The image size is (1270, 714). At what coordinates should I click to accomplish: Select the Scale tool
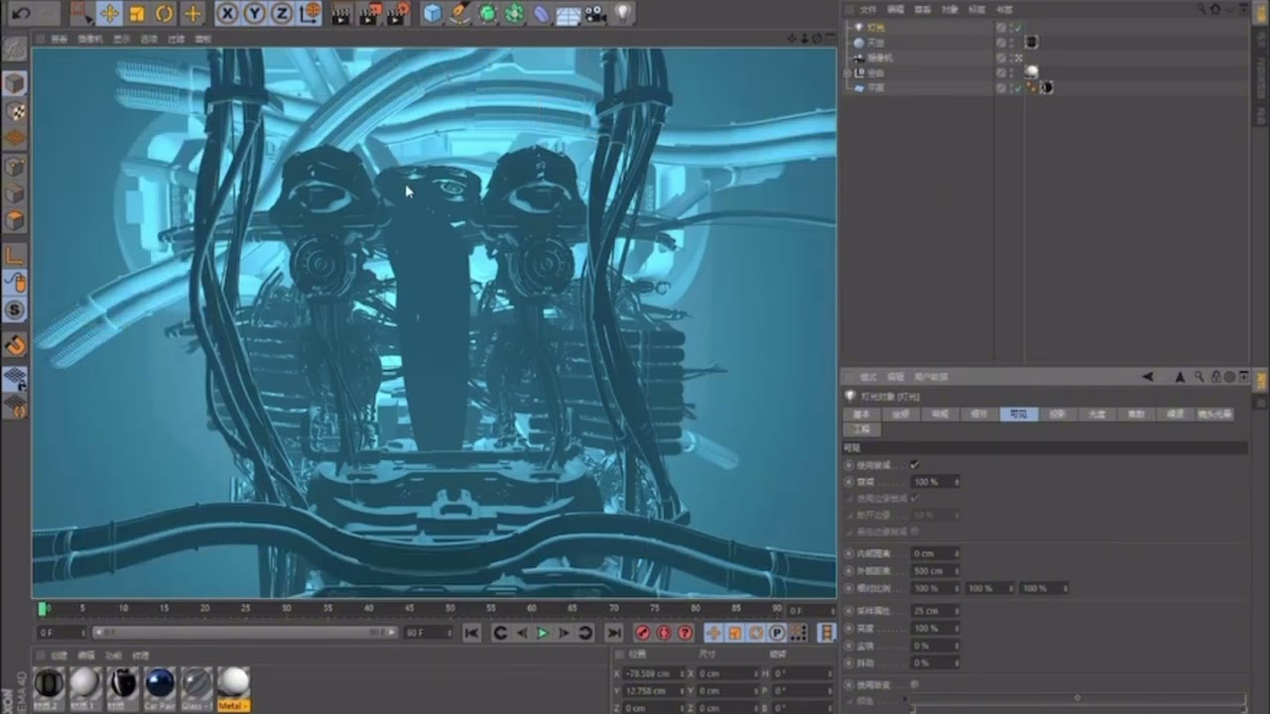[x=138, y=14]
